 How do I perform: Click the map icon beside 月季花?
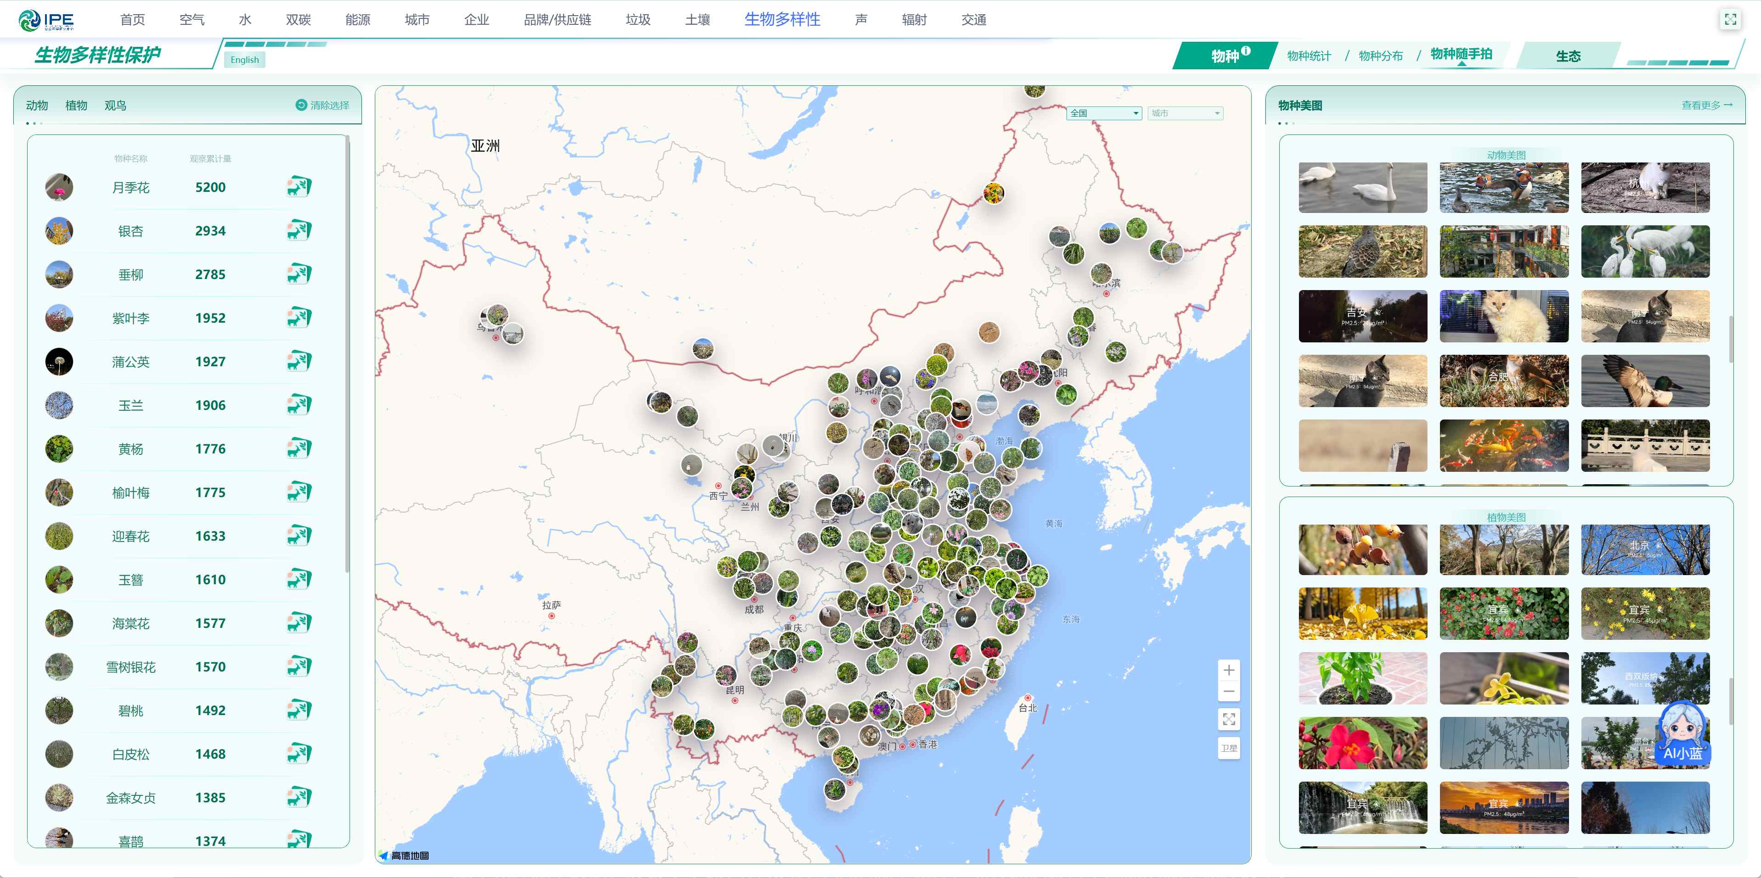pos(299,186)
